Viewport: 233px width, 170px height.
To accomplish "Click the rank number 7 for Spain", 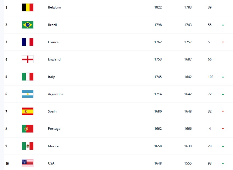I will coord(6,111).
